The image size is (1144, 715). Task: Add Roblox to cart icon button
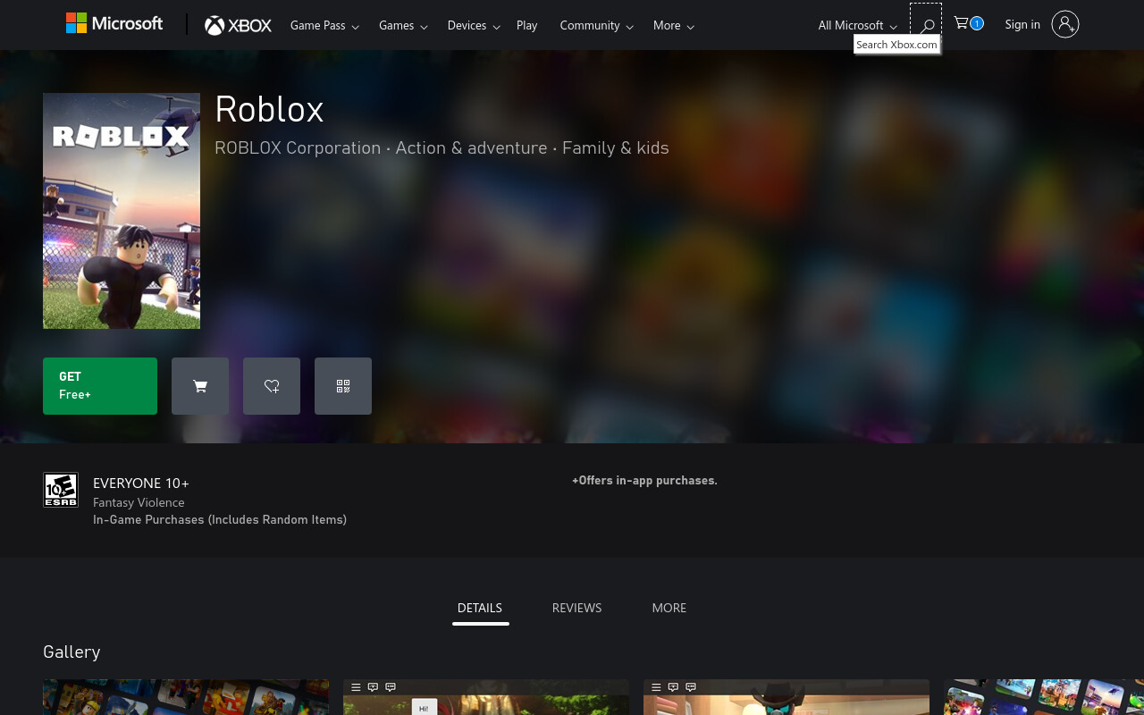200,386
